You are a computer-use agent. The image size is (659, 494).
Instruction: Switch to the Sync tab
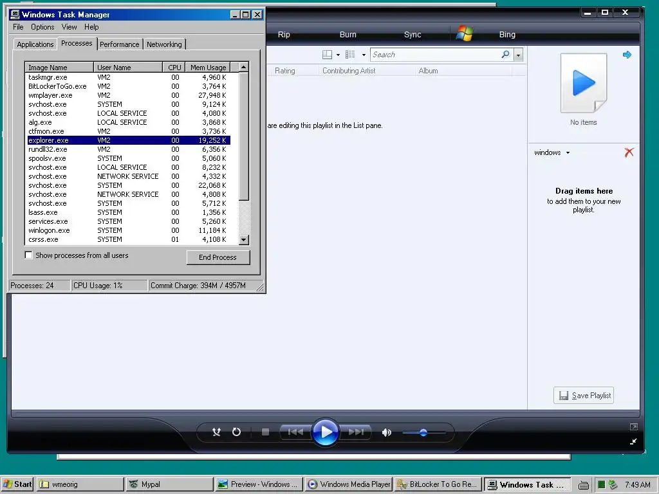click(413, 35)
